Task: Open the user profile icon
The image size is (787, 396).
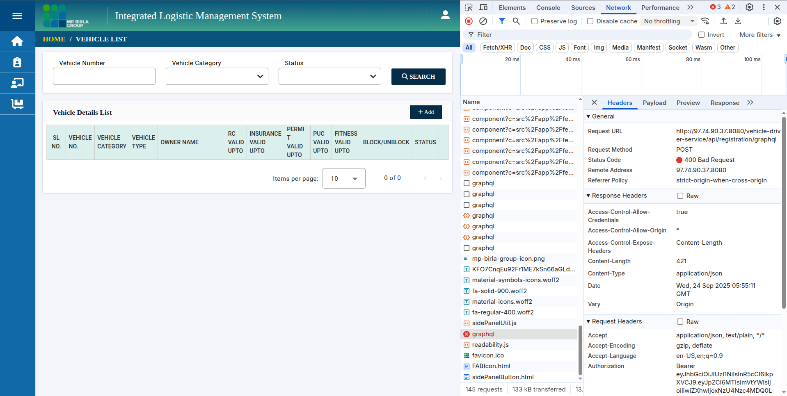Action: [445, 16]
